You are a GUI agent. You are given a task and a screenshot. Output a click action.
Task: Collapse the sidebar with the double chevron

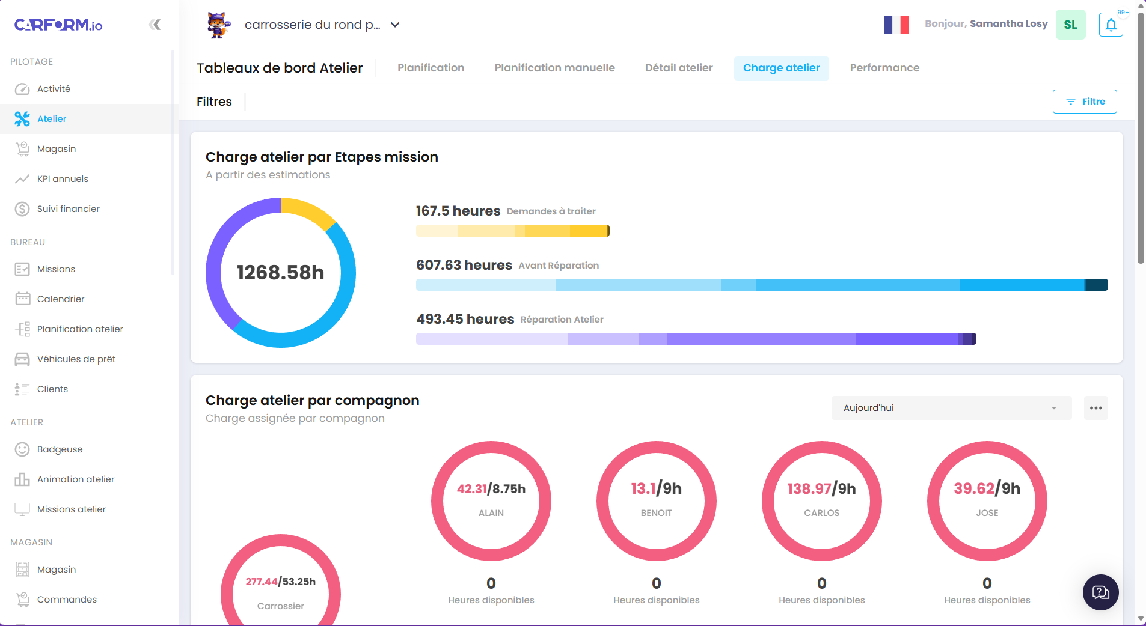(x=155, y=25)
